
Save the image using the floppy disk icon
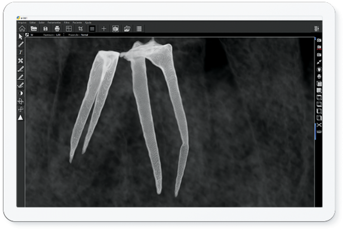(x=46, y=29)
